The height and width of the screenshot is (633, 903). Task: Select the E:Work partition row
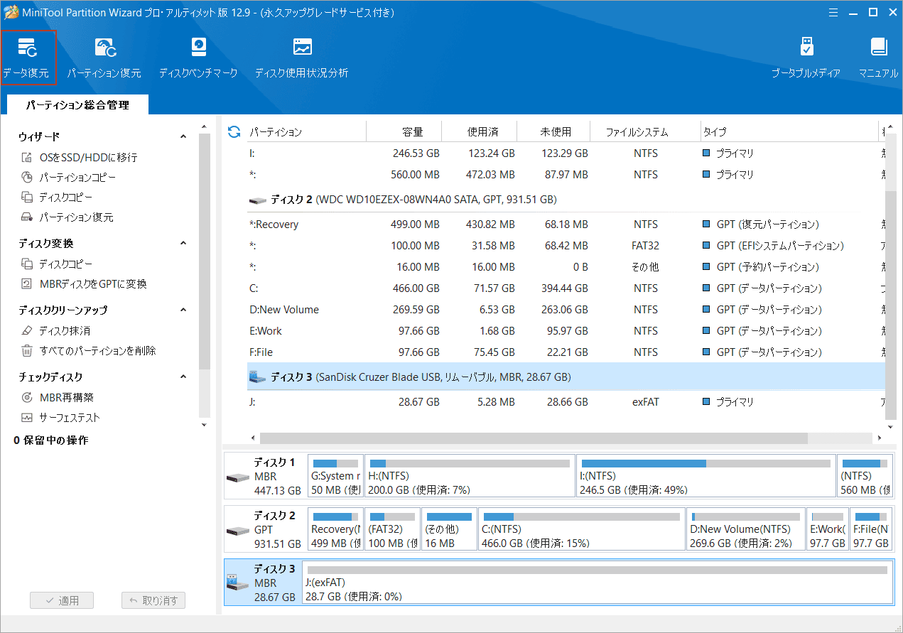[x=566, y=331]
